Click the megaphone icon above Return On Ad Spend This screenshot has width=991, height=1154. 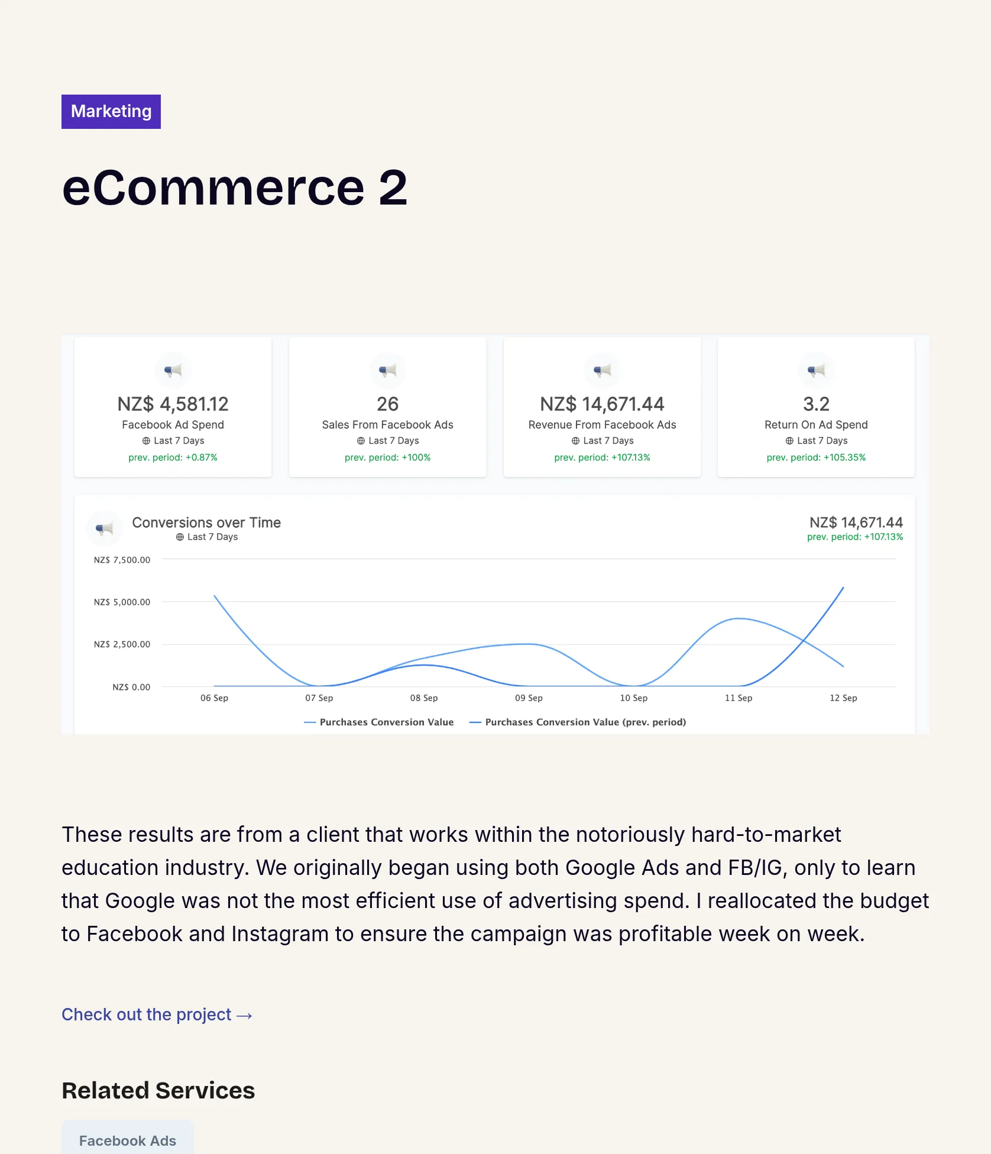[816, 371]
